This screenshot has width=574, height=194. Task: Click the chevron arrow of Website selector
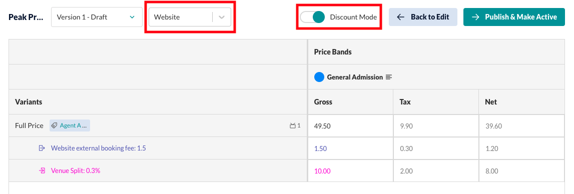click(222, 17)
